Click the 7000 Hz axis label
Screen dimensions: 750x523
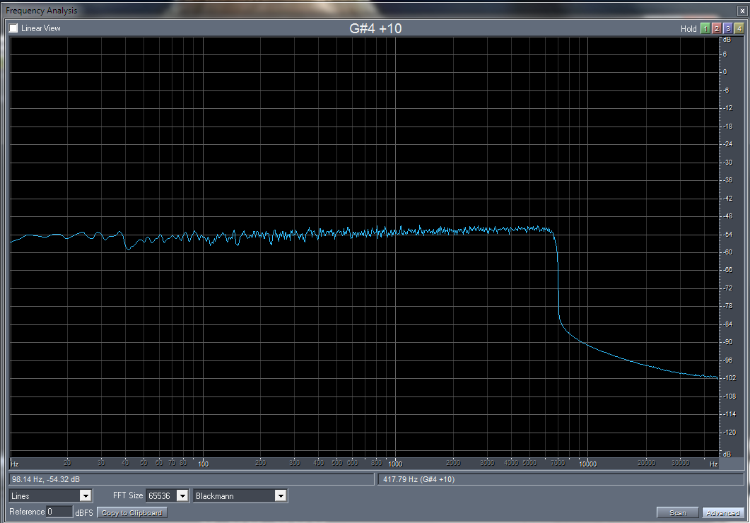[x=558, y=463]
